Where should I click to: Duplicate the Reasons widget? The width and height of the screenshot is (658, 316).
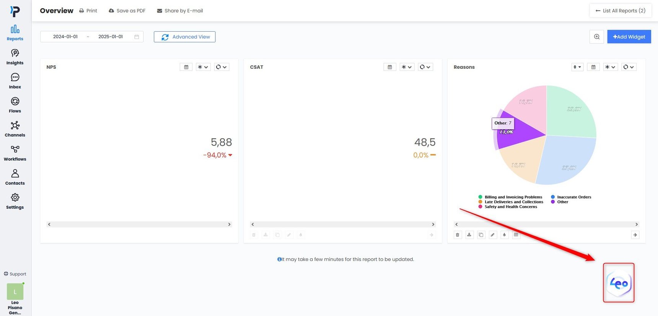point(481,235)
